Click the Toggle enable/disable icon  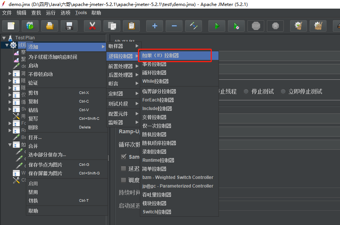(194, 26)
